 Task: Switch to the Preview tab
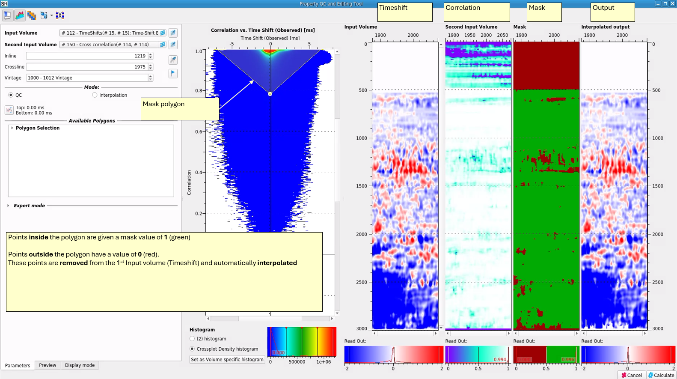(48, 365)
